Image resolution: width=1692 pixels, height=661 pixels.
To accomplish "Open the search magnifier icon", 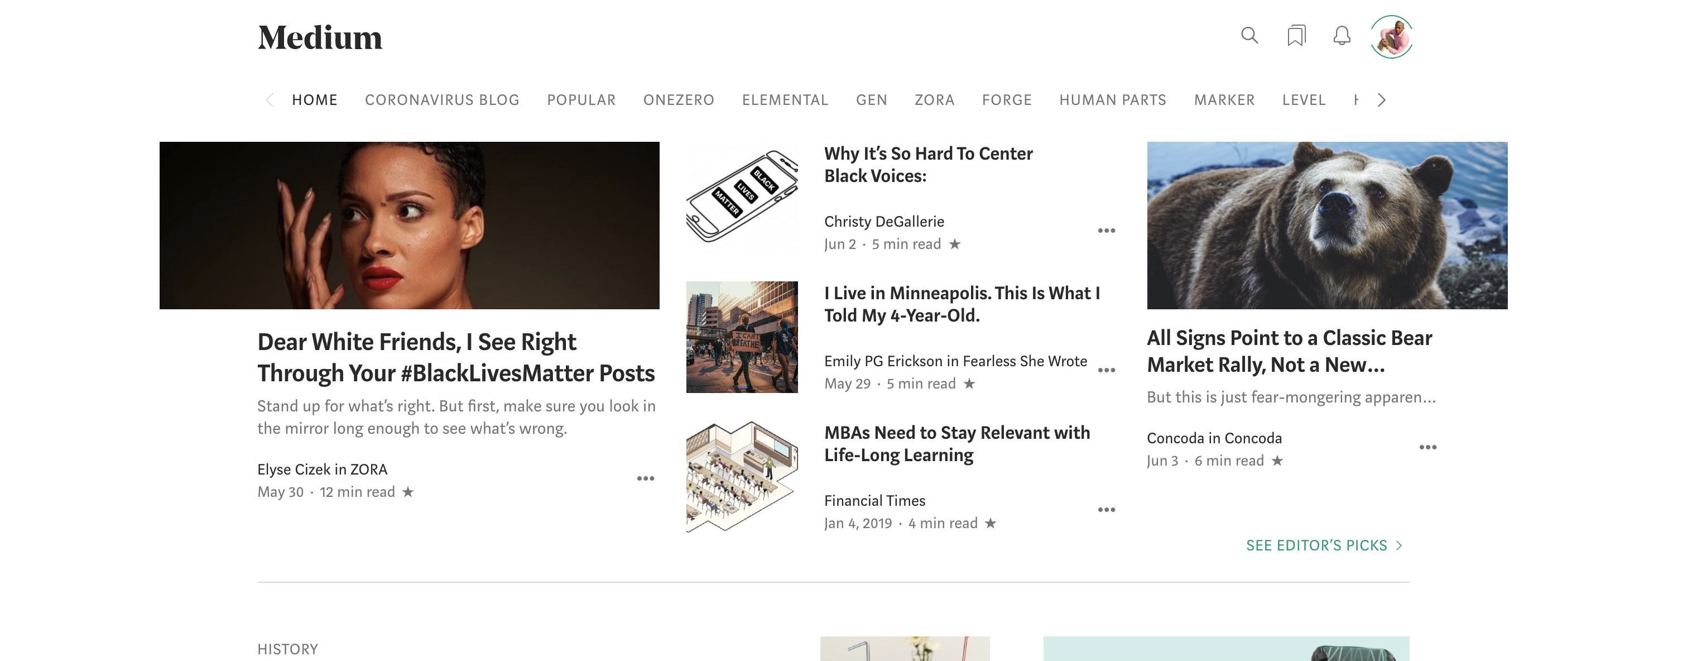I will (x=1249, y=36).
